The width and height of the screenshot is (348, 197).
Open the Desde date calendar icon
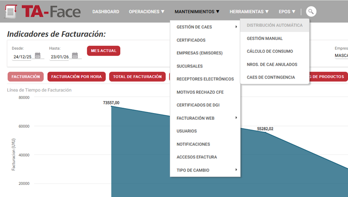(x=38, y=55)
